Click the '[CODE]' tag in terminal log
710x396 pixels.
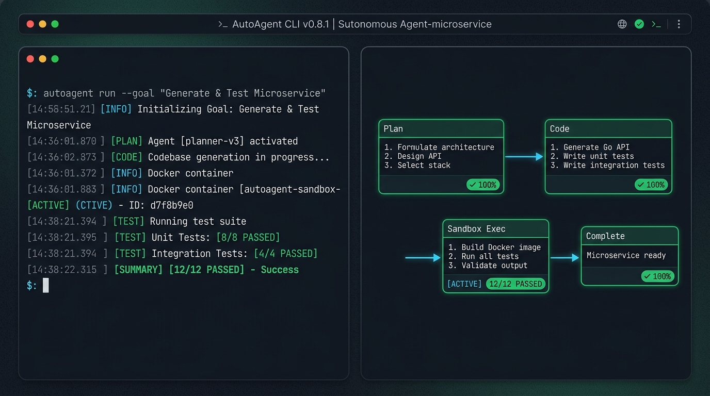pyautogui.click(x=126, y=157)
